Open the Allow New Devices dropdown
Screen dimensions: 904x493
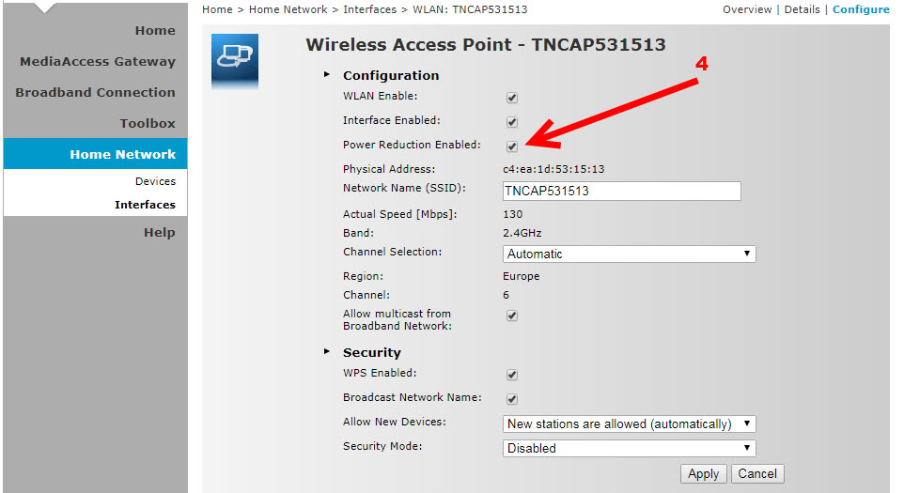tap(629, 424)
